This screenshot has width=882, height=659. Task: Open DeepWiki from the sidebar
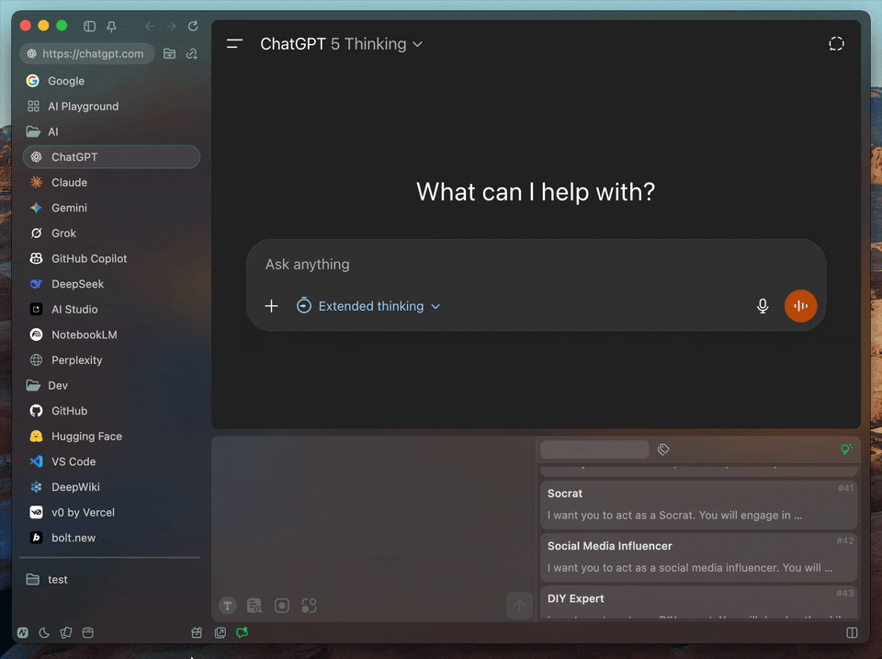tap(111, 487)
